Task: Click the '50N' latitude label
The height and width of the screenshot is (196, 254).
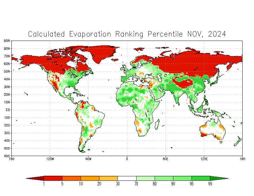Action: pyautogui.click(x=7, y=71)
